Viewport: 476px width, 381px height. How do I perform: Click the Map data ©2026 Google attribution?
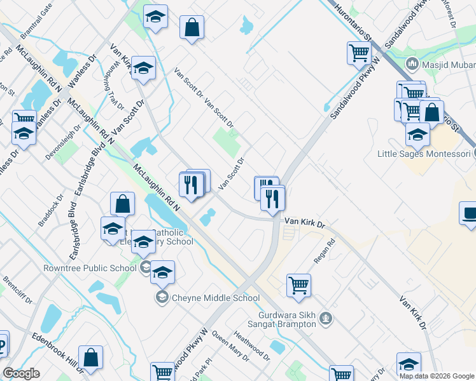437,377
